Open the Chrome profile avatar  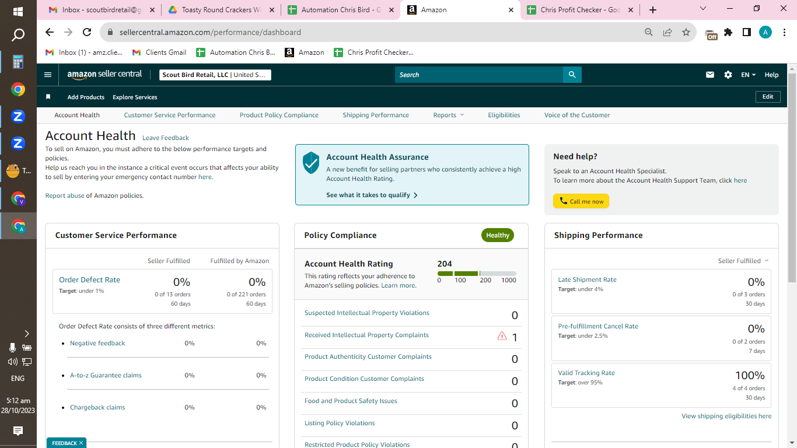click(x=765, y=33)
